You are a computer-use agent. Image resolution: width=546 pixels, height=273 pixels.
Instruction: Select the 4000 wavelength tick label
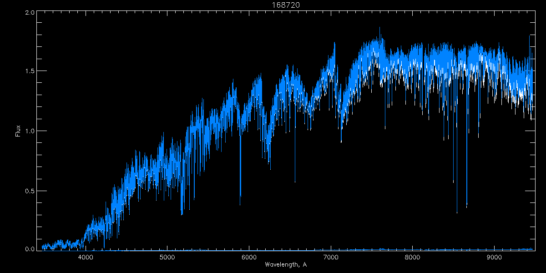[x=85, y=257]
